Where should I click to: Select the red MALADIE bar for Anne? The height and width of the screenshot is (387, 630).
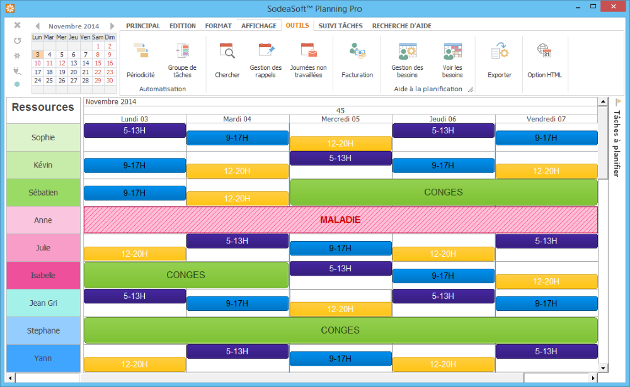tap(340, 220)
